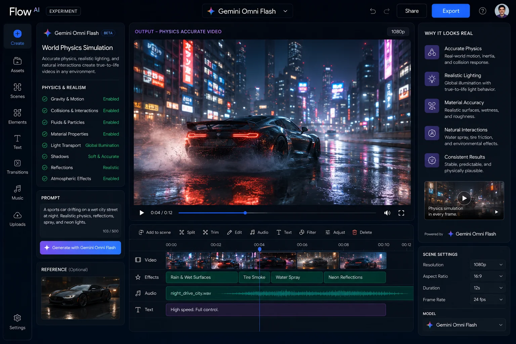Open the Music panel
The height and width of the screenshot is (344, 516).
17,192
